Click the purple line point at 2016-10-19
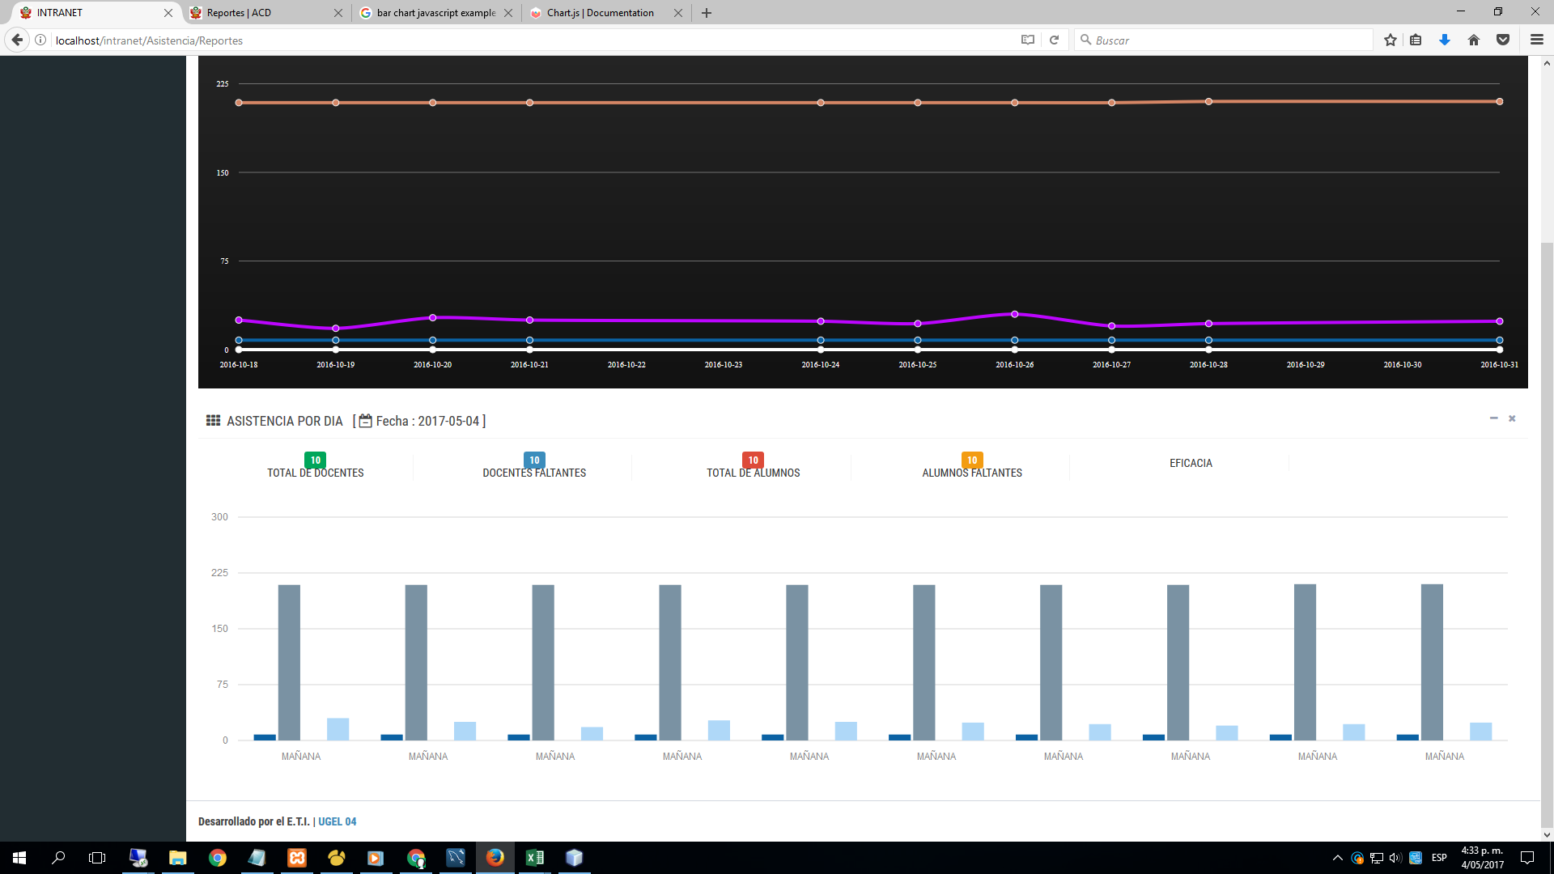1554x874 pixels. 336,329
